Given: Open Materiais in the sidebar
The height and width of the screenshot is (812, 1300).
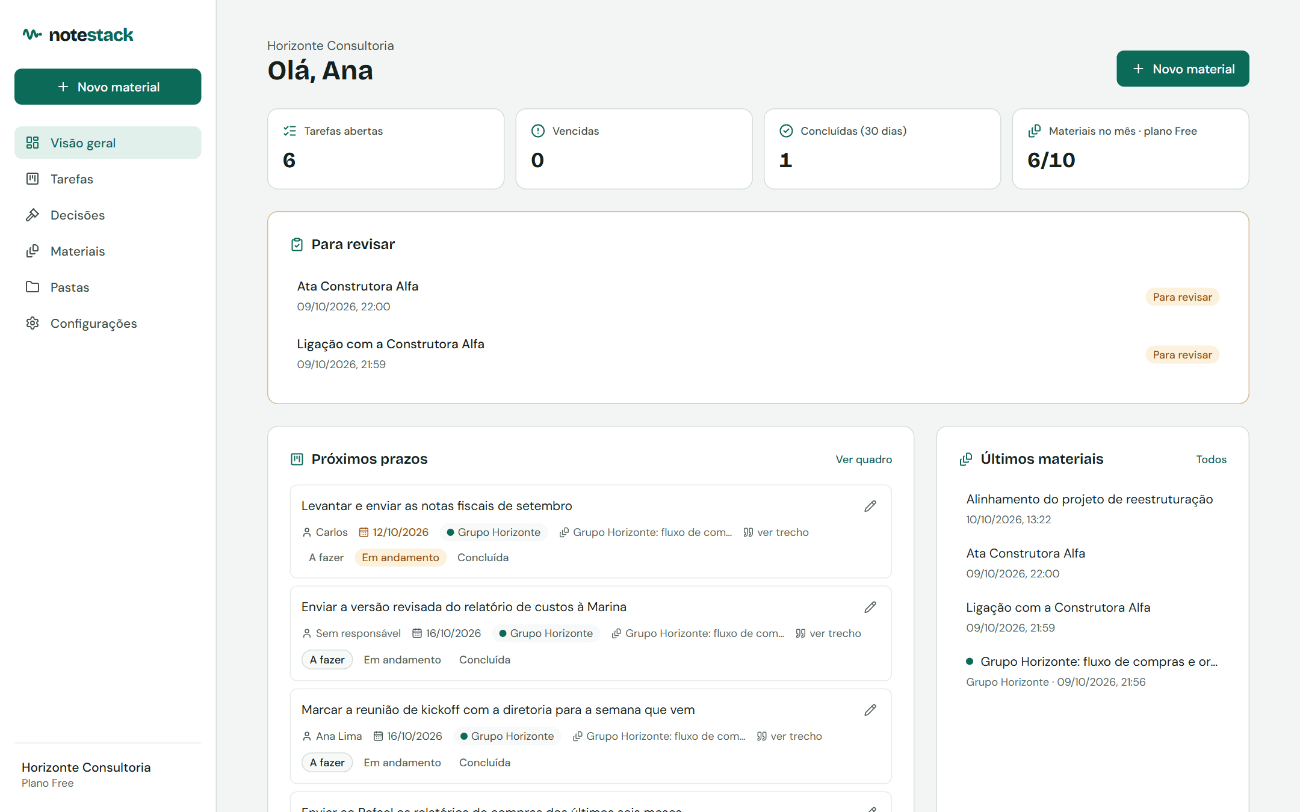Looking at the screenshot, I should (108, 251).
